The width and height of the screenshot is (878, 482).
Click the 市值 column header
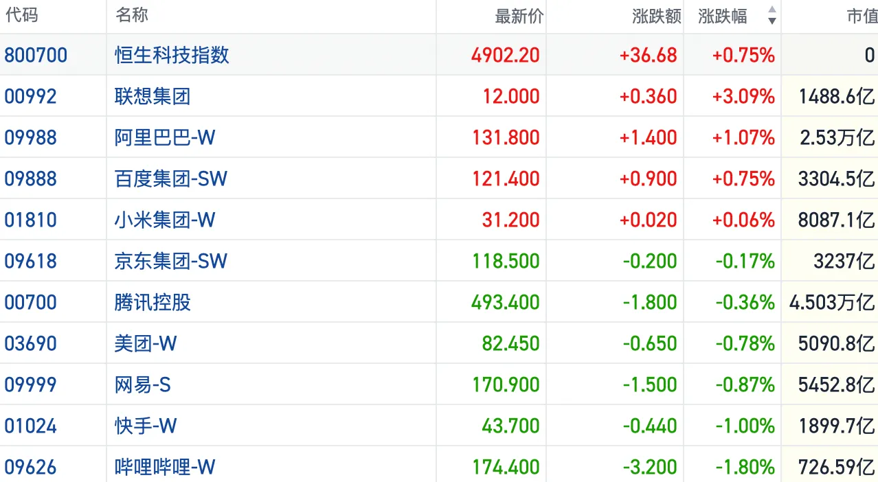pyautogui.click(x=862, y=16)
